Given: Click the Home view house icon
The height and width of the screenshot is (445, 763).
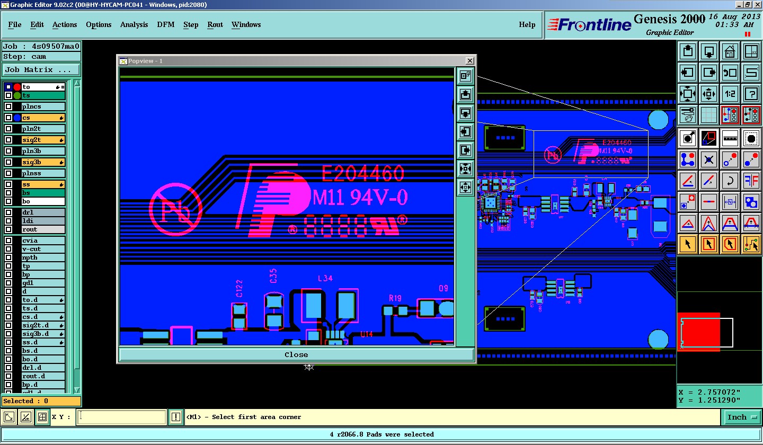Looking at the screenshot, I should point(730,51).
